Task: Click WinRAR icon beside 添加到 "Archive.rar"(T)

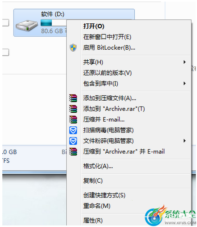Action: click(73, 109)
